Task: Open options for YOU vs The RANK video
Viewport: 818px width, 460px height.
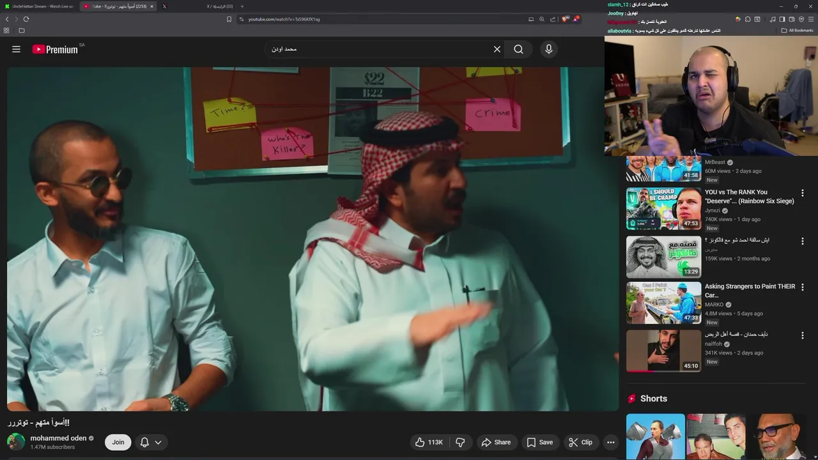Action: coord(803,193)
